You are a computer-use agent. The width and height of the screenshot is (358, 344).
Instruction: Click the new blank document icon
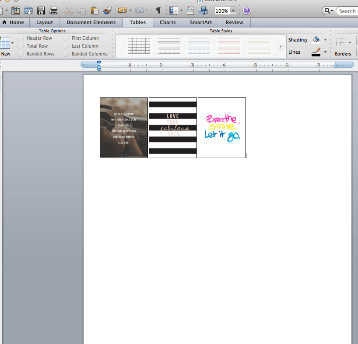click(1, 11)
